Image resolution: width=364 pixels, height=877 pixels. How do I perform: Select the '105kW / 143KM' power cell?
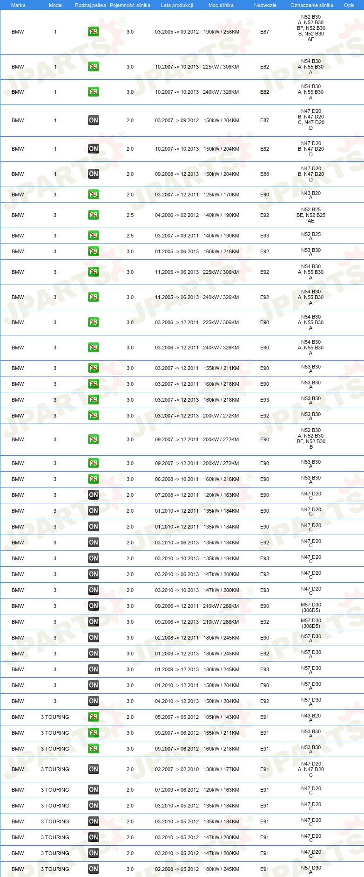click(x=221, y=717)
